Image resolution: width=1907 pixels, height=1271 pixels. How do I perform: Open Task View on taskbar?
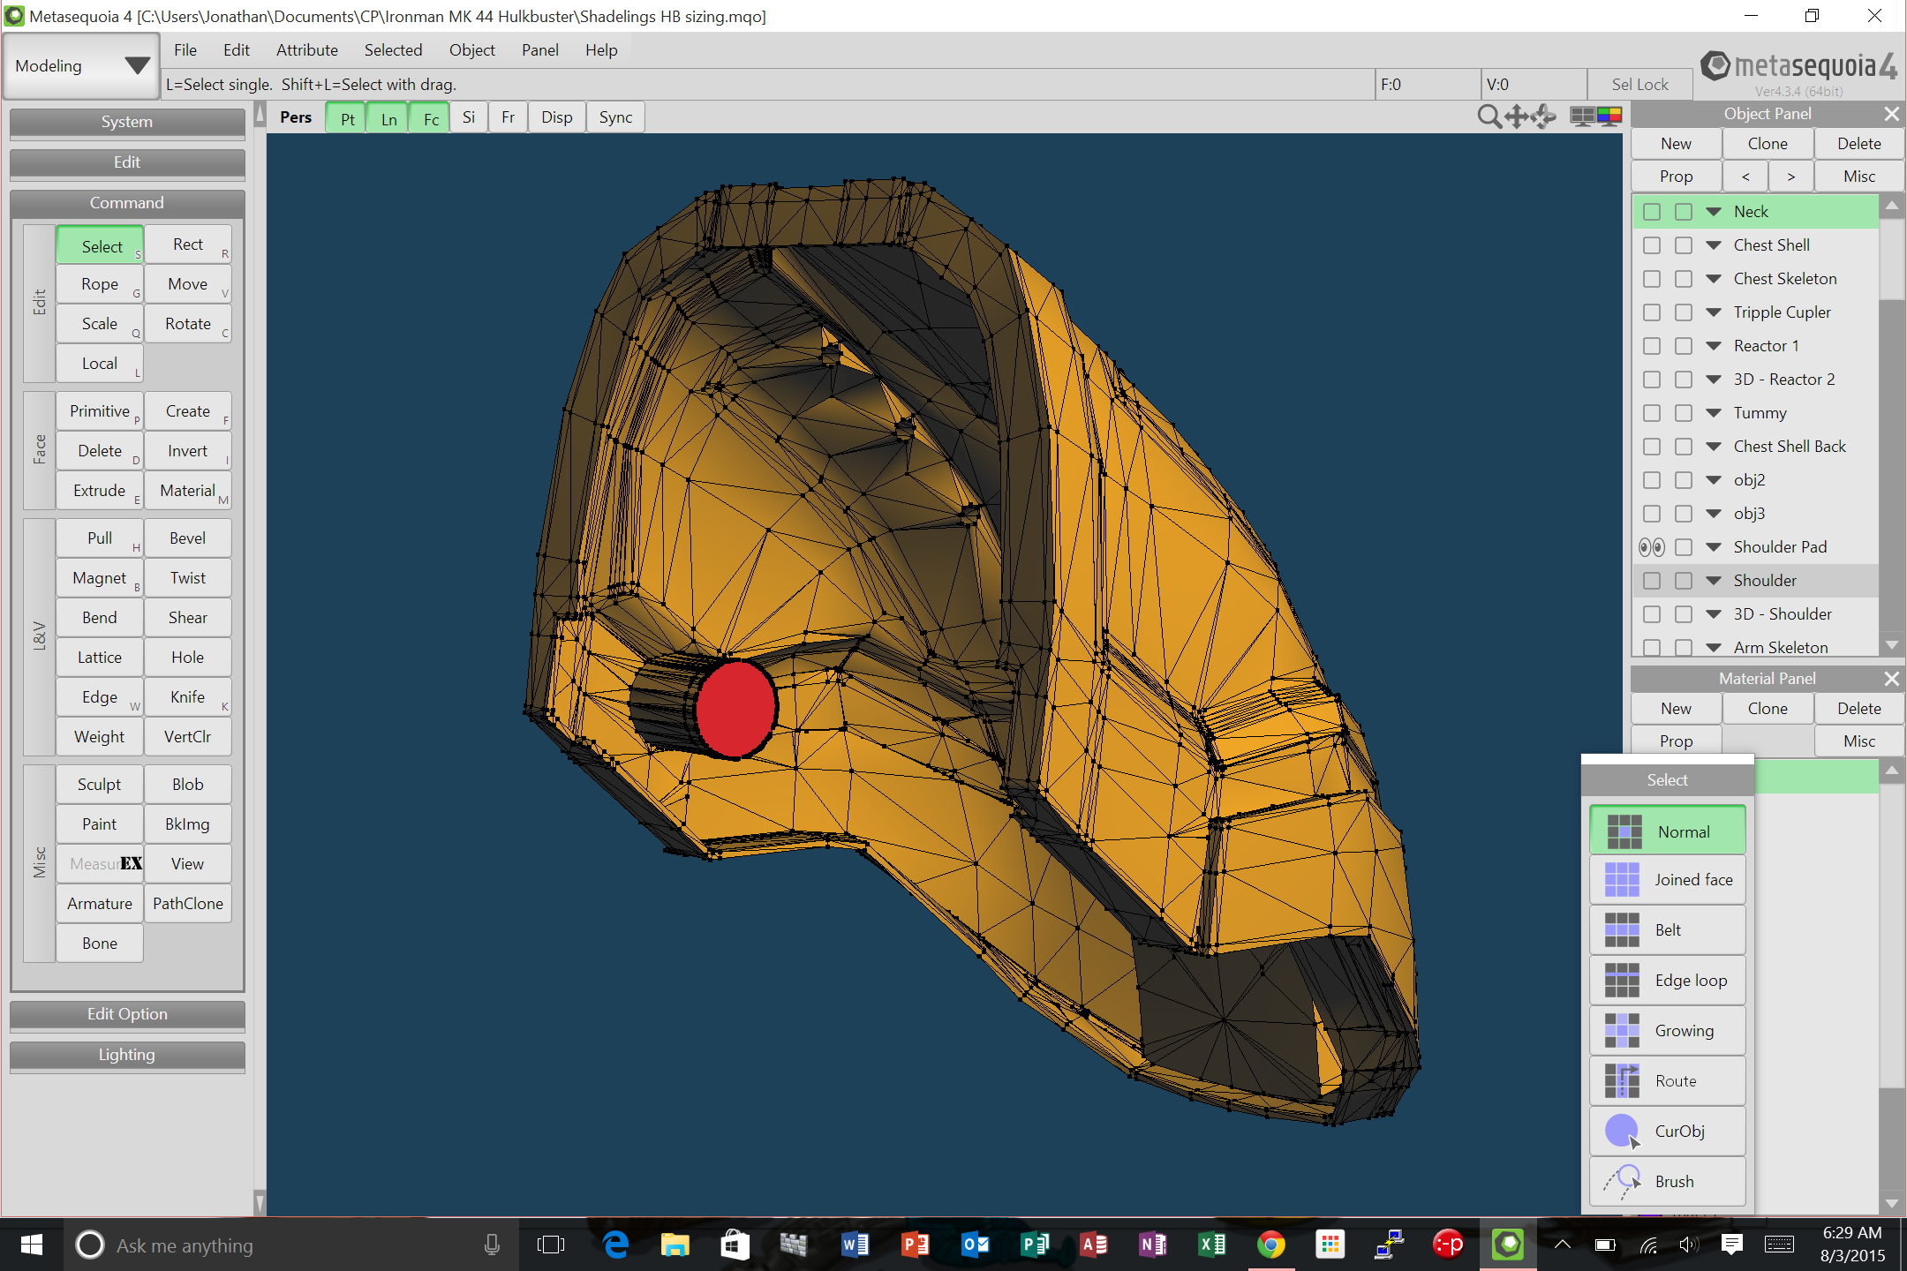pos(551,1245)
